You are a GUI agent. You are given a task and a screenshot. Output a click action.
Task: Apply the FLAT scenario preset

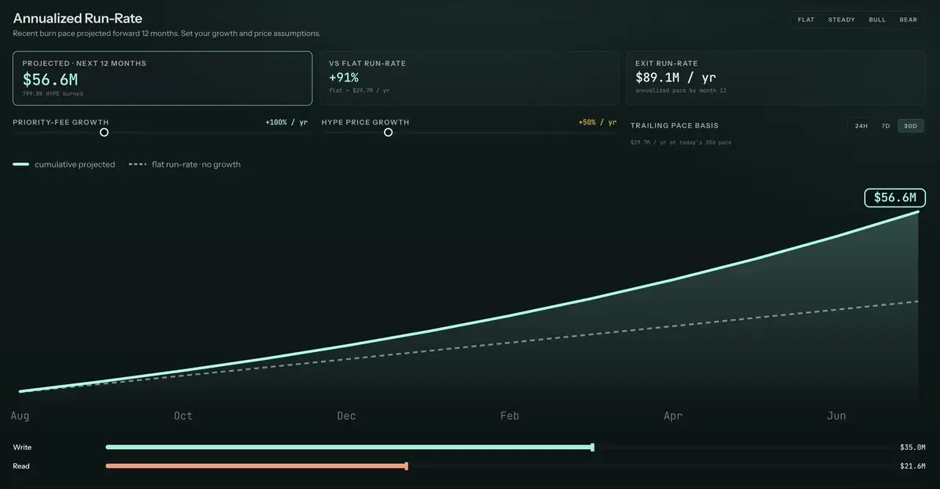[x=806, y=20]
